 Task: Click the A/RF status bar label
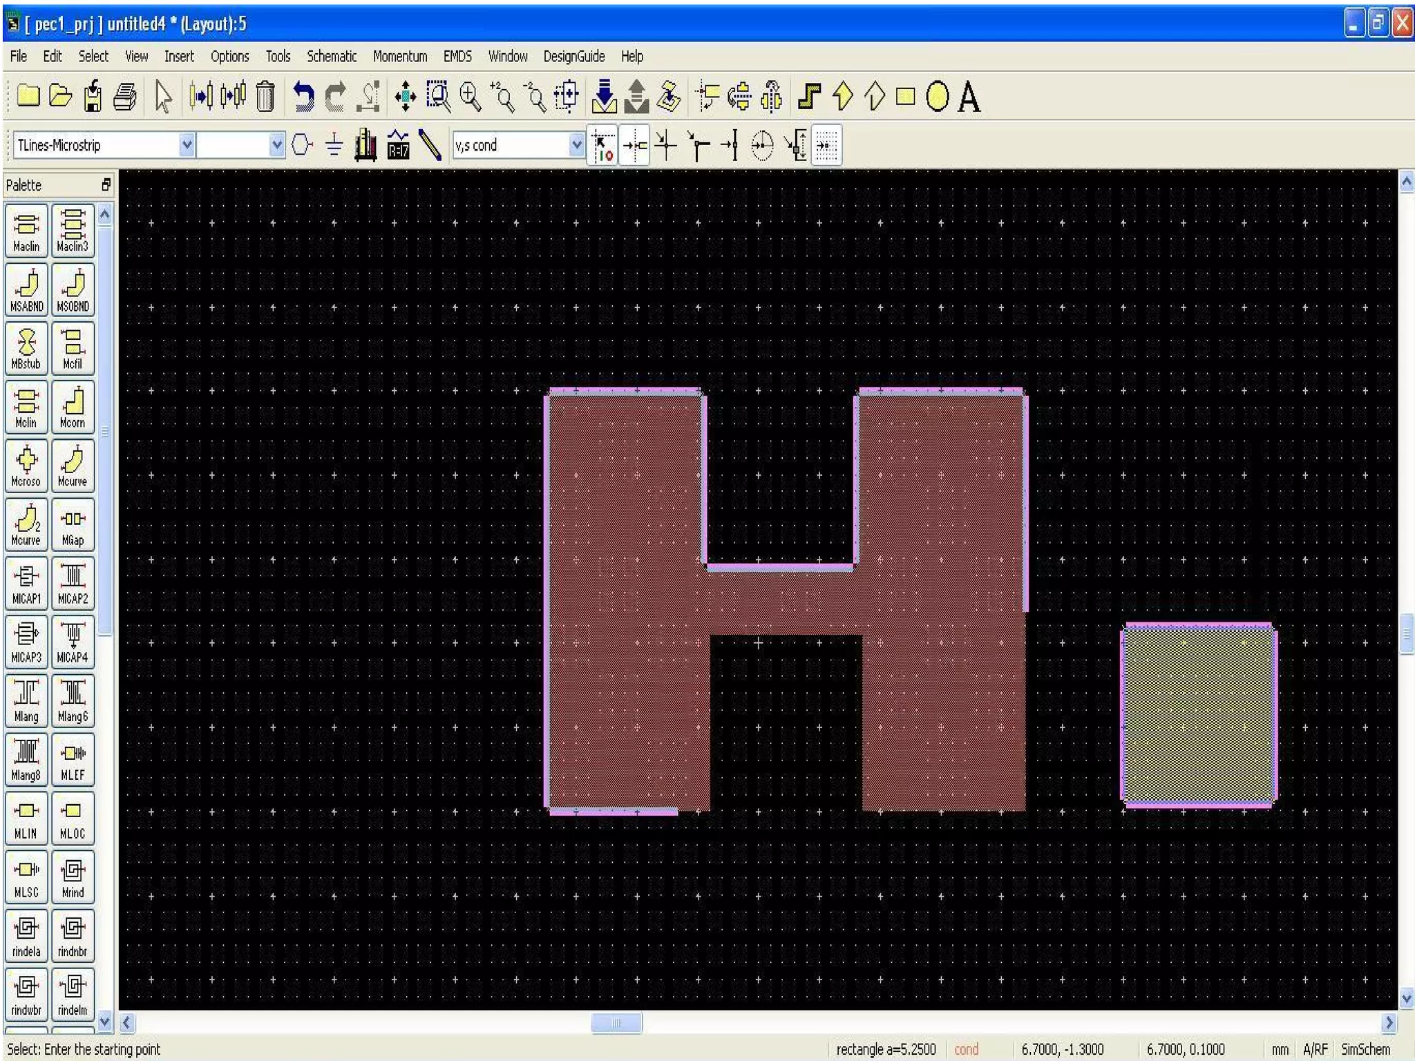pyautogui.click(x=1315, y=1049)
